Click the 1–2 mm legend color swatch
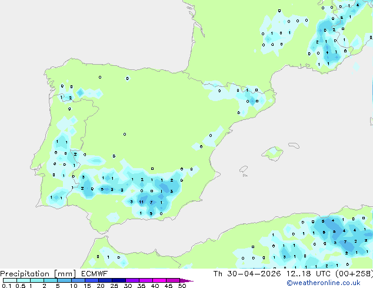Image resolution: width=373 pixels, height=288 pixels. (x=37, y=280)
